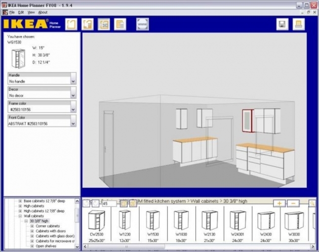This screenshot has height=252, width=319.
Task: Select the Open shelves category
Action: (46, 246)
